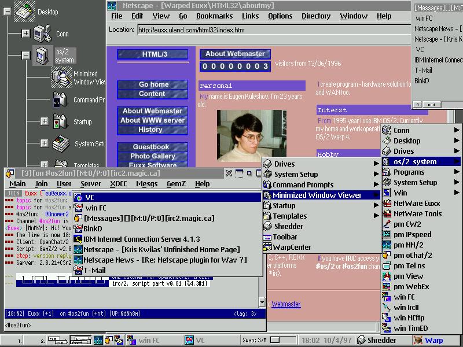Open the Command Prompts icon in the tree

[x=60, y=99]
